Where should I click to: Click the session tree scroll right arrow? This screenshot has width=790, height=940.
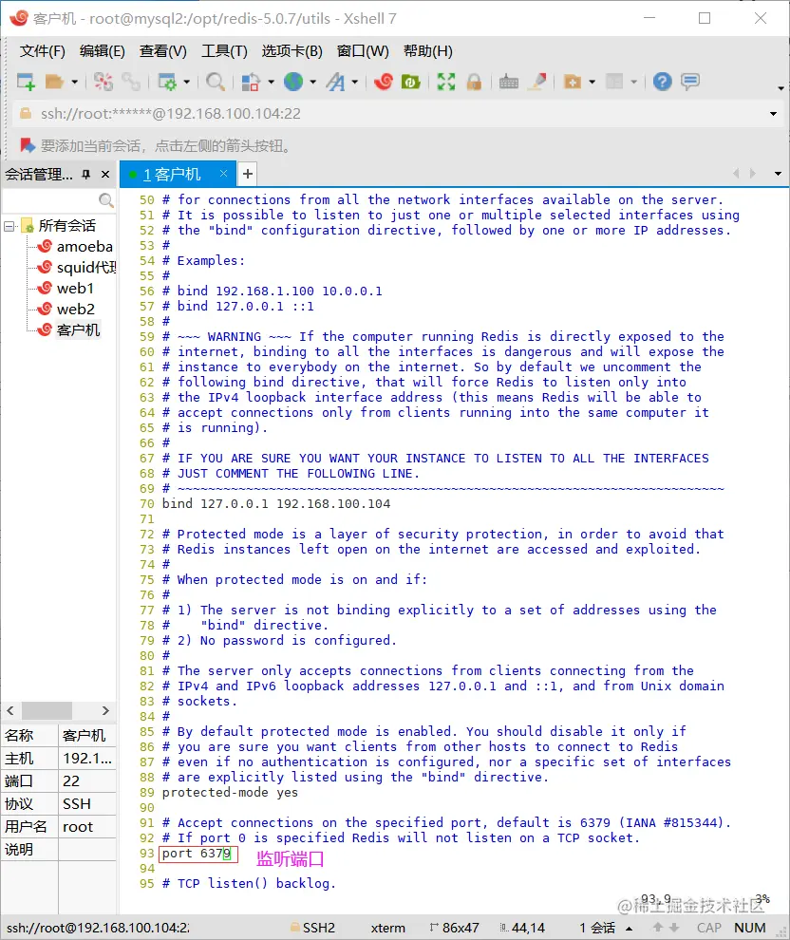(105, 710)
